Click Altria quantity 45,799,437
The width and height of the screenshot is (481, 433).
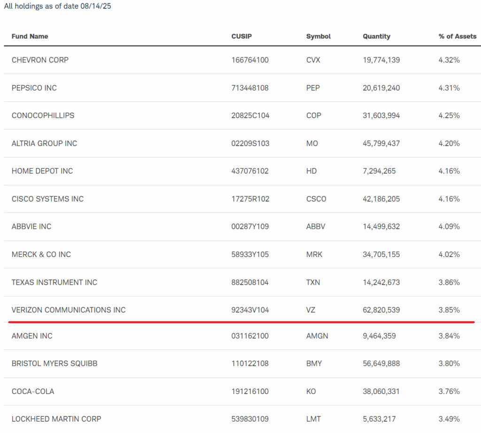[381, 143]
